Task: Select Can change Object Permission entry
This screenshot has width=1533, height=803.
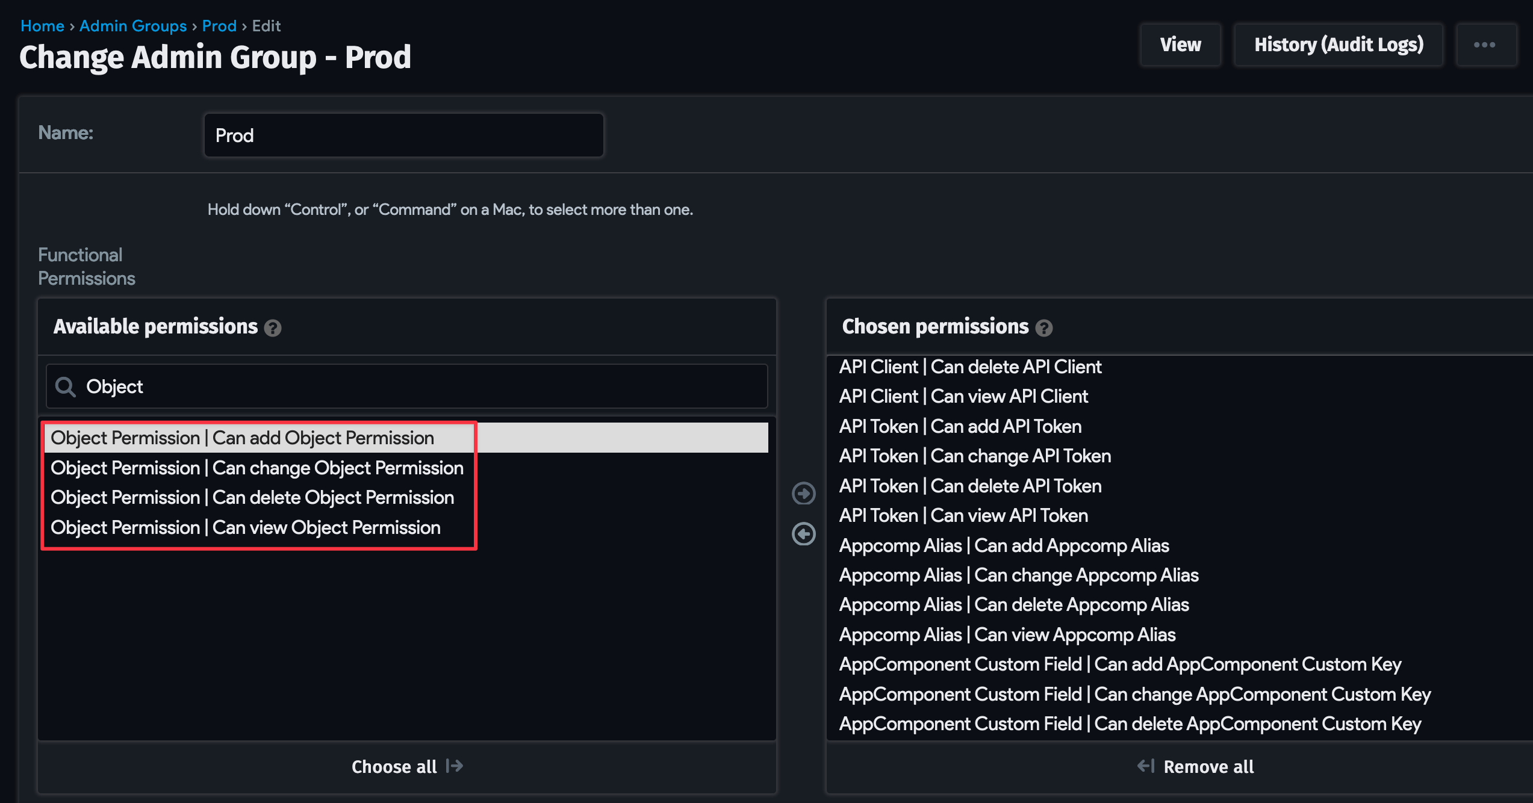Action: point(257,468)
